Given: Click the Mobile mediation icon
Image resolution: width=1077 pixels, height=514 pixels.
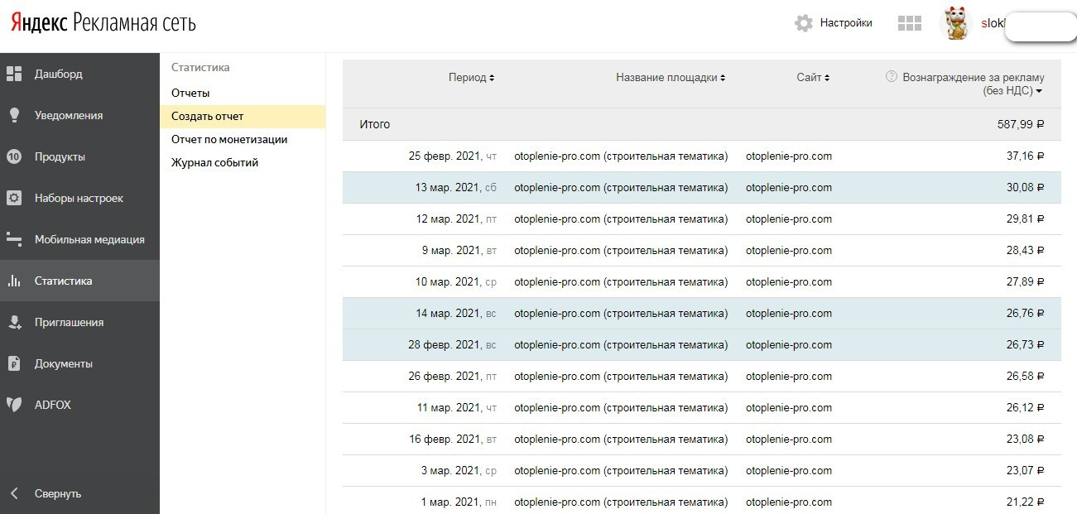Looking at the screenshot, I should [14, 239].
